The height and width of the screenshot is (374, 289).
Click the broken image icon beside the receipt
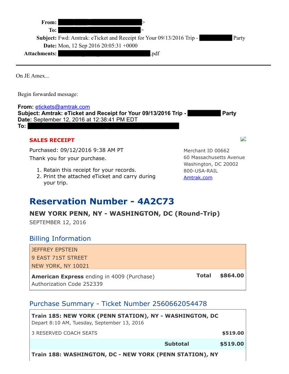[x=243, y=139]
